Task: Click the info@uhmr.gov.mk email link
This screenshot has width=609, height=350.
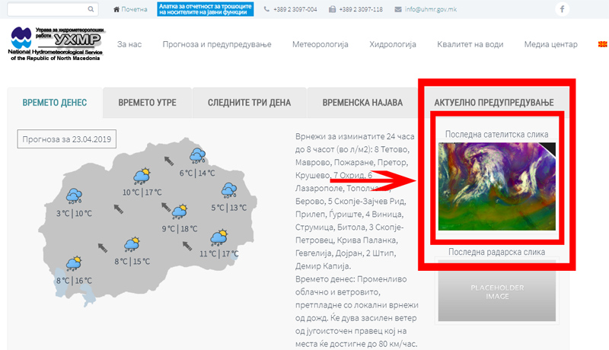Action: (x=430, y=9)
